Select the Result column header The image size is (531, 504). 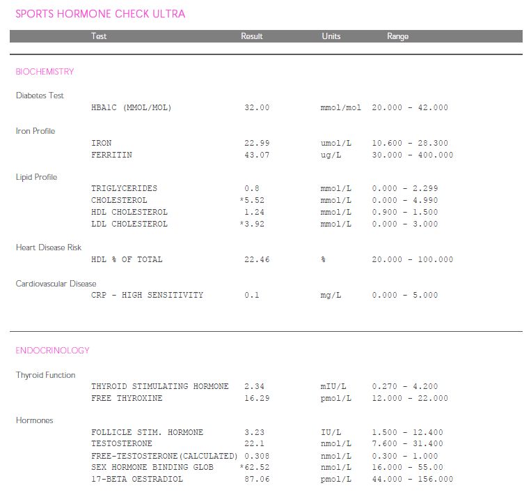[x=251, y=36]
